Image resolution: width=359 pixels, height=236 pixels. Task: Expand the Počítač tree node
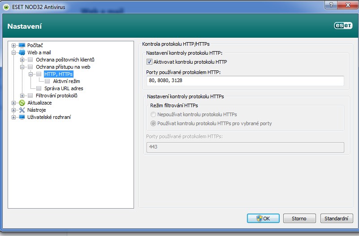coord(14,45)
